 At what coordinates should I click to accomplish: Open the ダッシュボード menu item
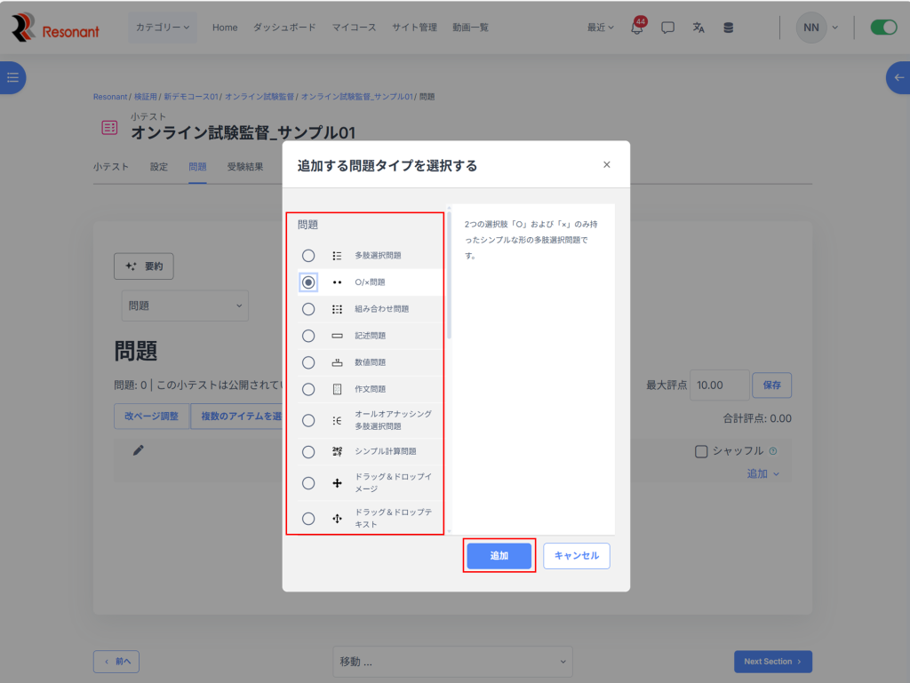coord(284,28)
